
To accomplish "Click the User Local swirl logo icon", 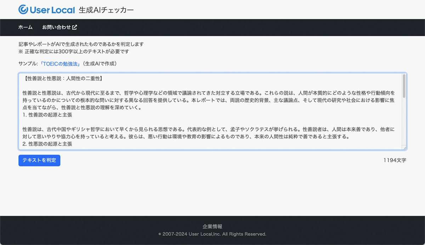I will tap(23, 10).
